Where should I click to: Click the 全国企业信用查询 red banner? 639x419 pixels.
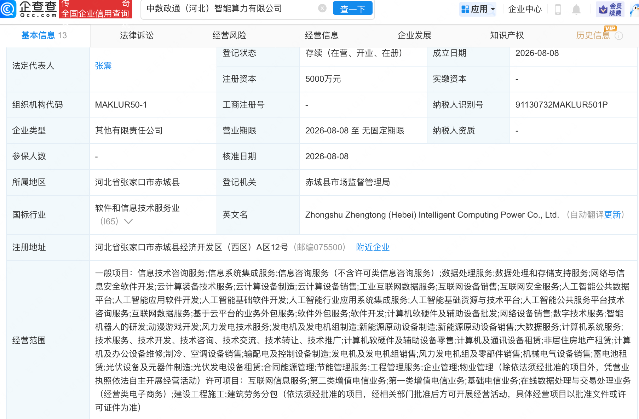click(96, 9)
